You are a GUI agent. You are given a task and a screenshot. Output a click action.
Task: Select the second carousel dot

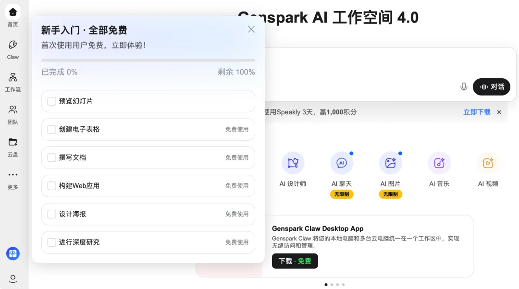[x=332, y=284]
